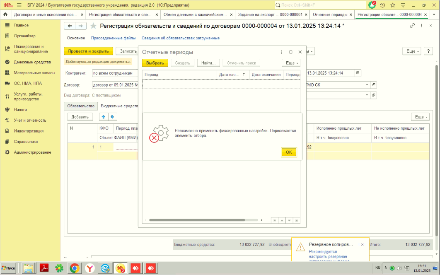Open dropdown arrow of field below ГМО СК
Screen dimensions: 440x275
click(x=367, y=95)
